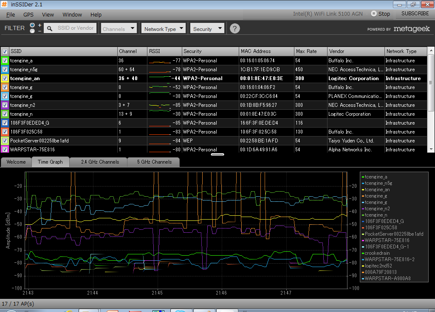Viewport: 435px width, 312px height.
Task: Open the File menu
Action: pos(11,15)
